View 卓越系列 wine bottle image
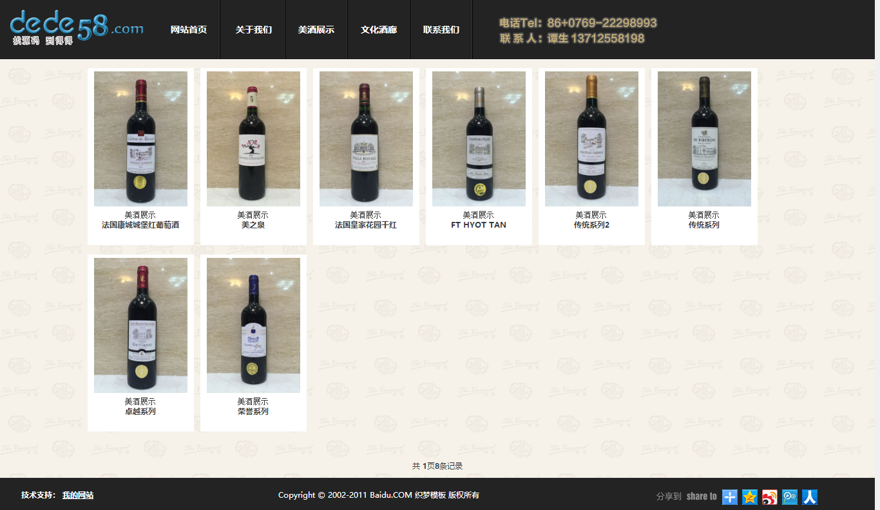The image size is (880, 510). point(140,325)
